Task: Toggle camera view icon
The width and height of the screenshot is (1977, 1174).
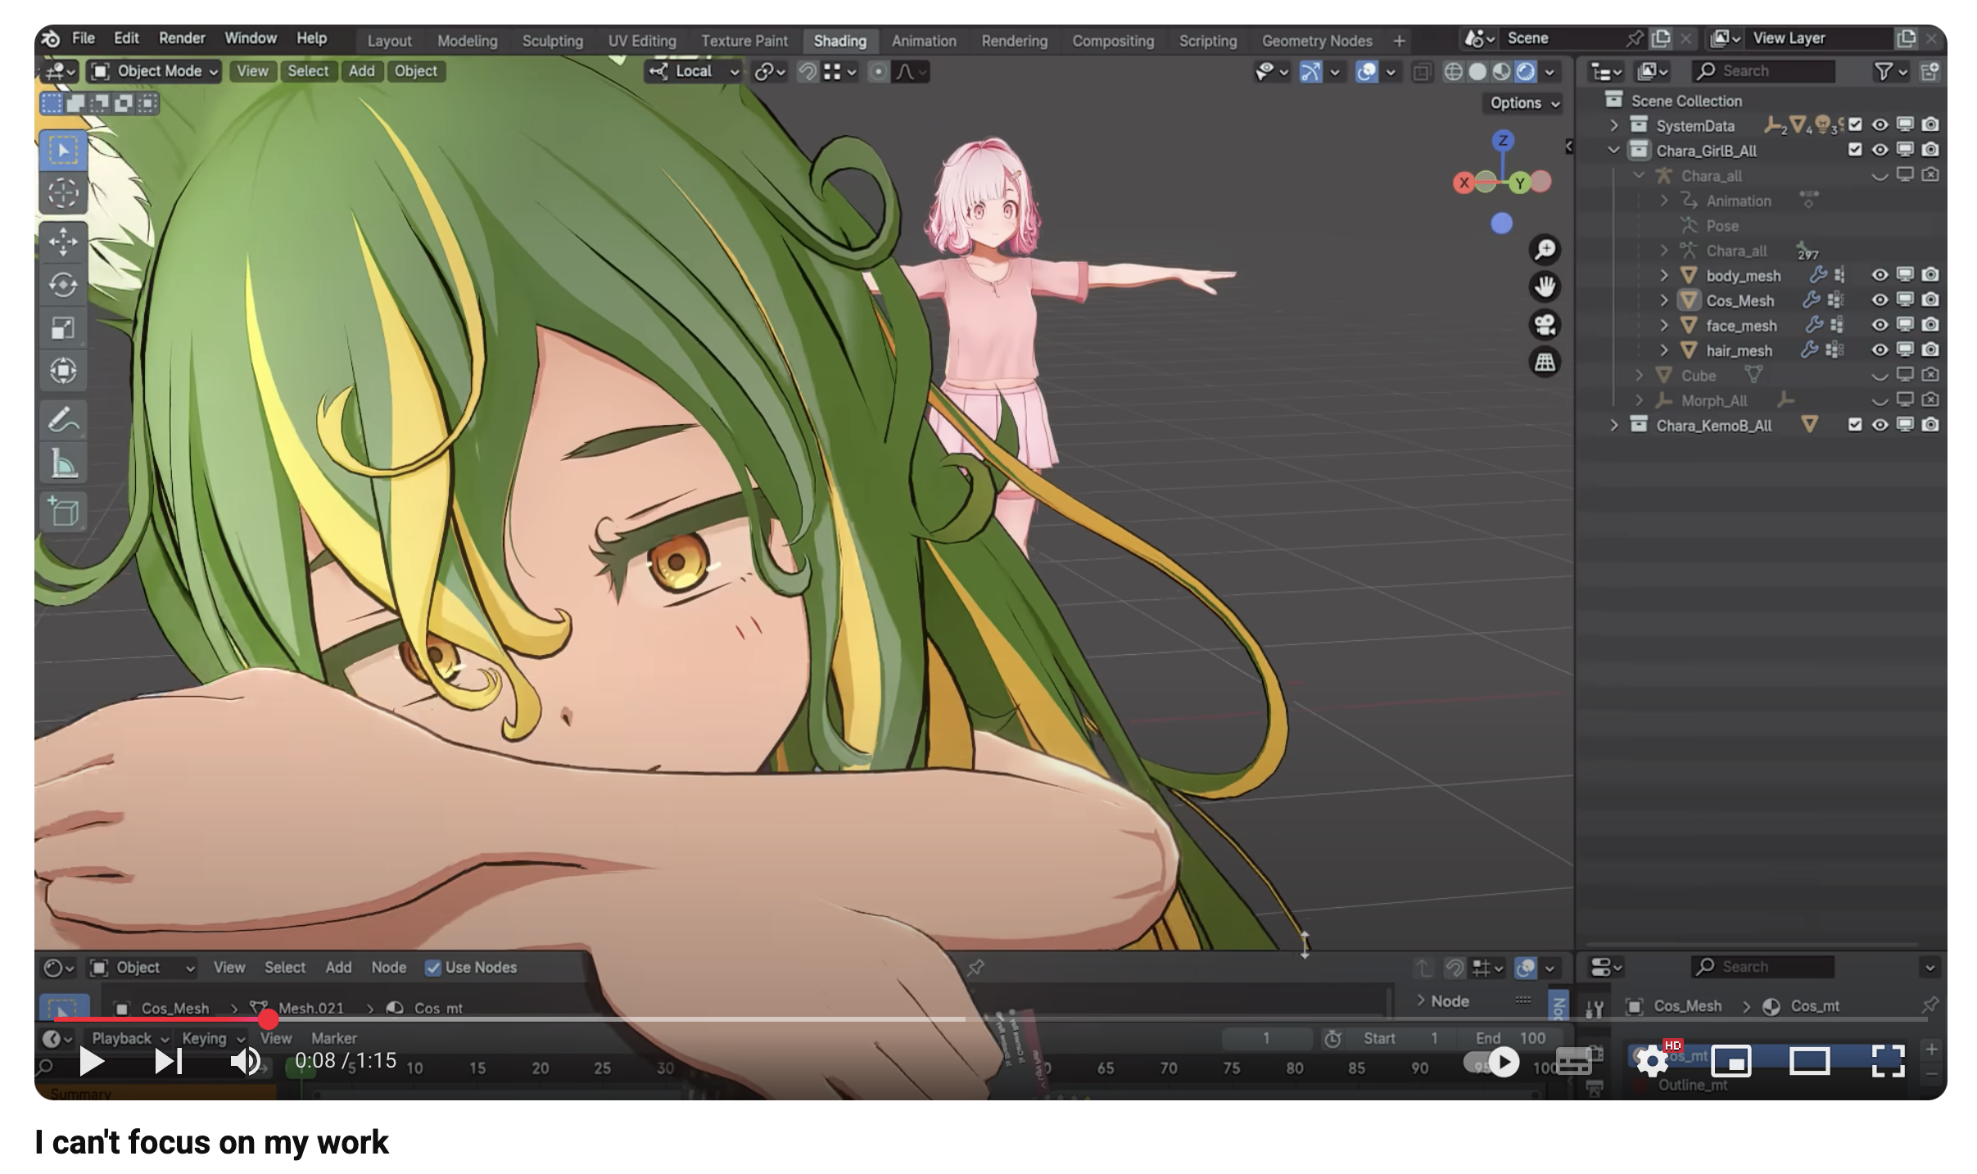Action: (1545, 325)
